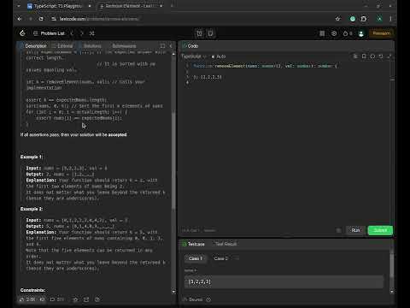Open the settings gear in LeetCode header
Viewport: 410px width, 308px height.
[334, 33]
